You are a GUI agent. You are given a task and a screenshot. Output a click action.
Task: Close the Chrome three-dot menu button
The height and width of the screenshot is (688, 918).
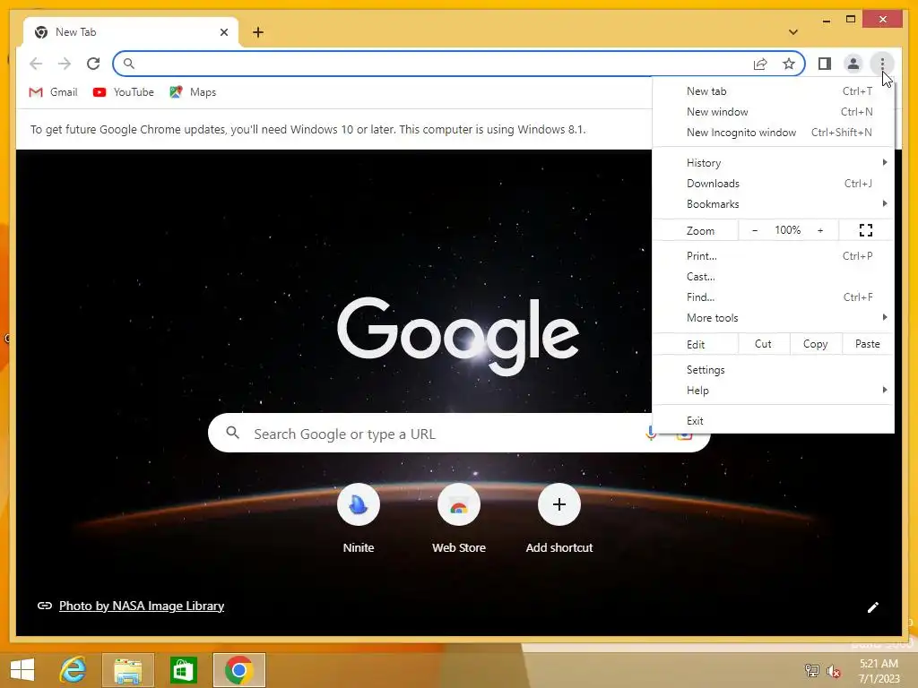[882, 64]
